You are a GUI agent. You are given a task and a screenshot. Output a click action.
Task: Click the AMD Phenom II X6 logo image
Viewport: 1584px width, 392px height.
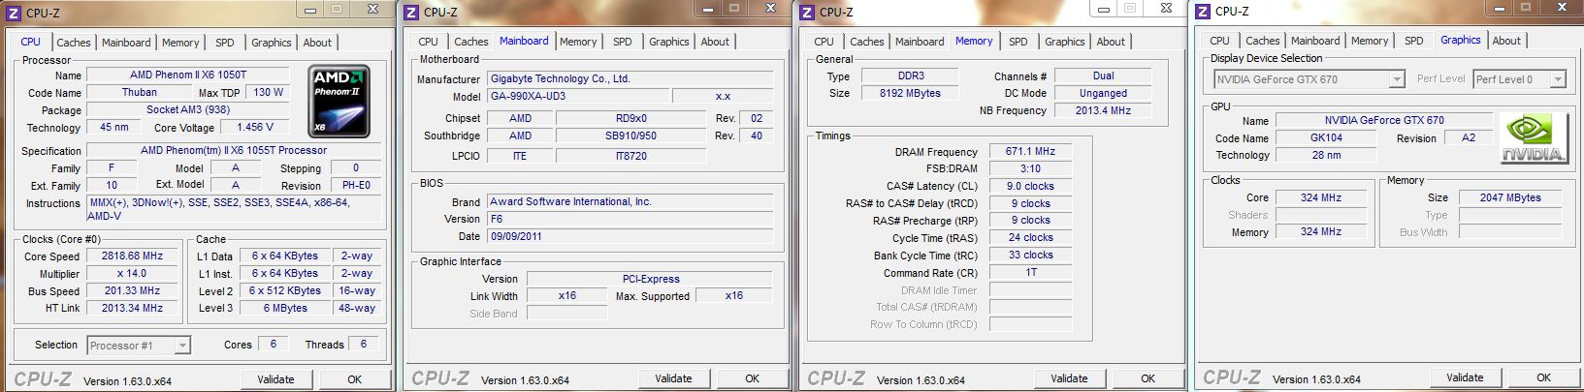tap(339, 100)
